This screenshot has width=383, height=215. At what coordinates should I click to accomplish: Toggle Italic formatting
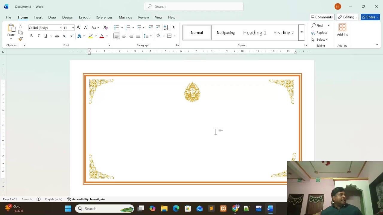click(x=39, y=36)
